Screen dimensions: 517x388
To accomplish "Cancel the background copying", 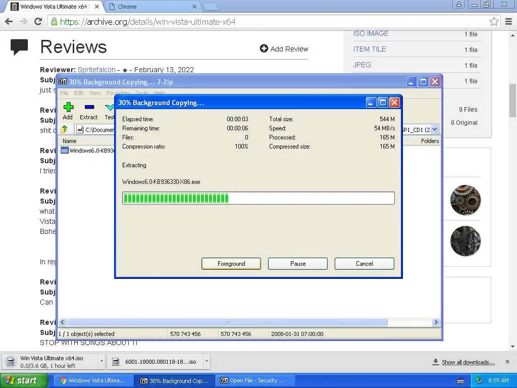I will [x=365, y=264].
